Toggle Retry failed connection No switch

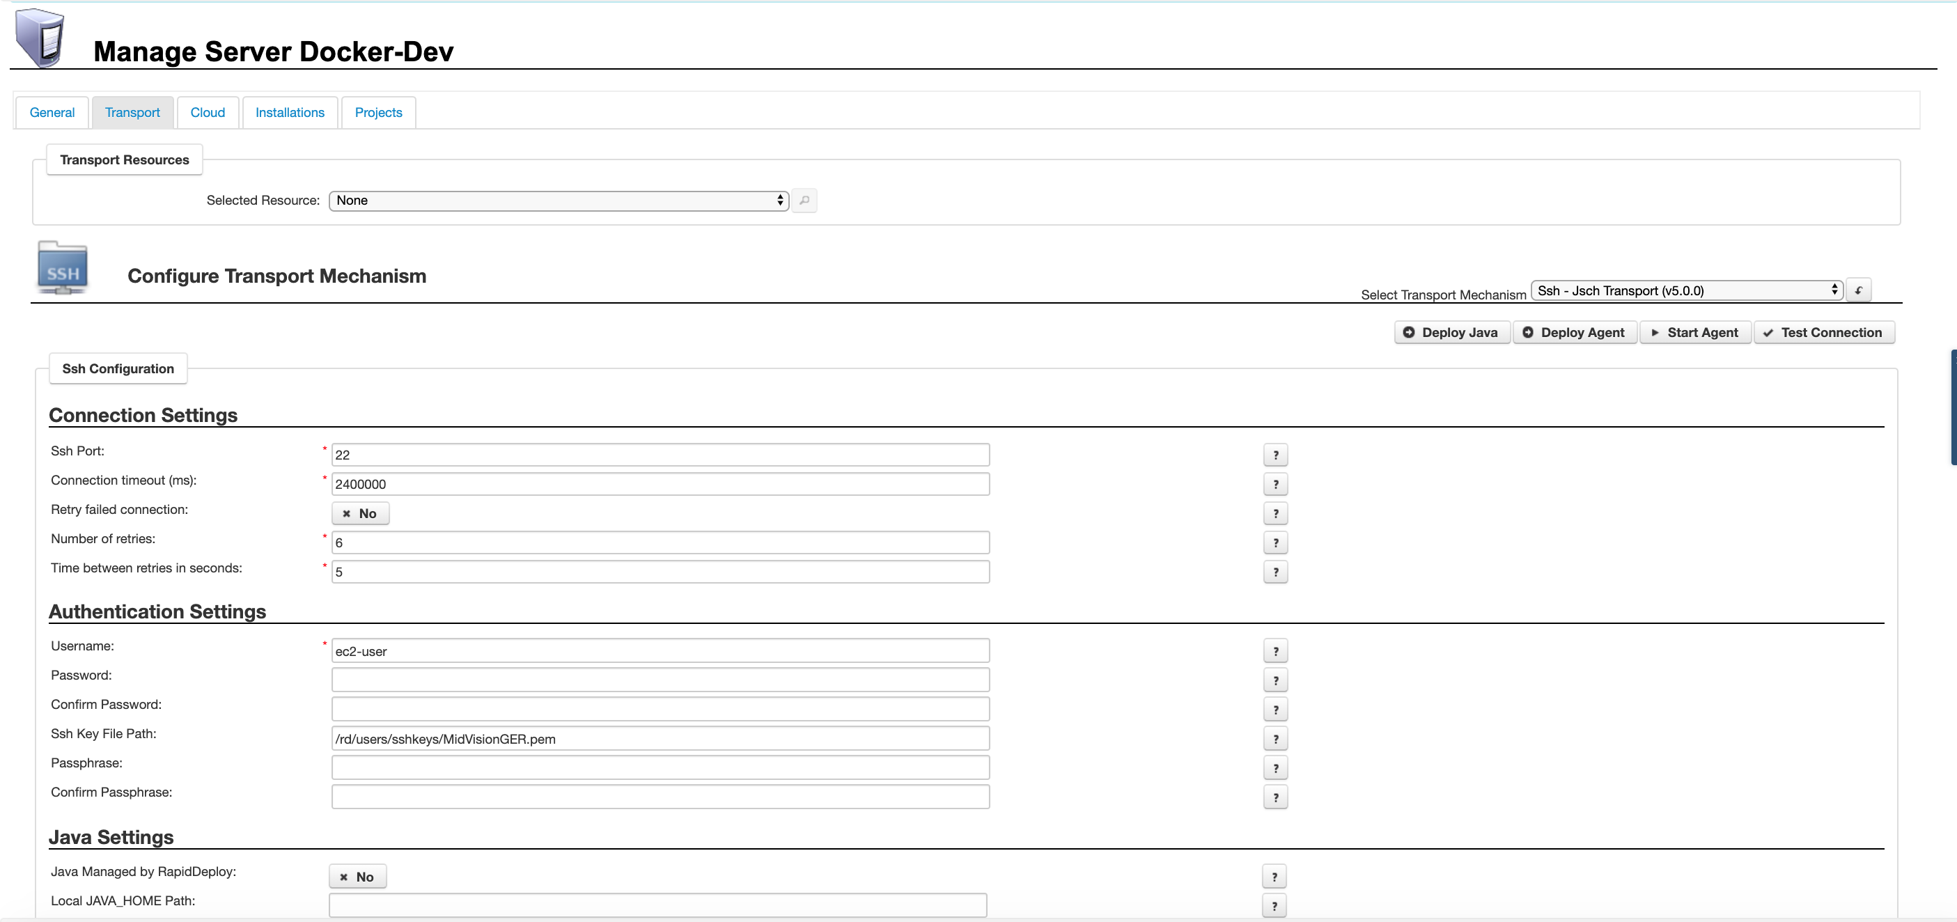click(360, 513)
